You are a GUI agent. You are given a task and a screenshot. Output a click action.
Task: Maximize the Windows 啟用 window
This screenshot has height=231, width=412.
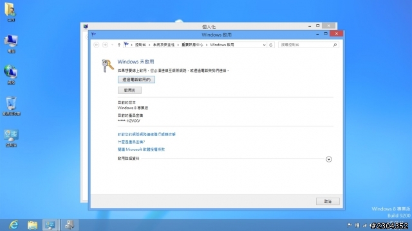click(326, 33)
